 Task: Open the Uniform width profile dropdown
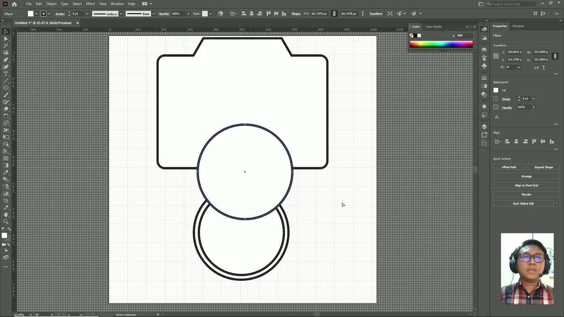(x=121, y=14)
